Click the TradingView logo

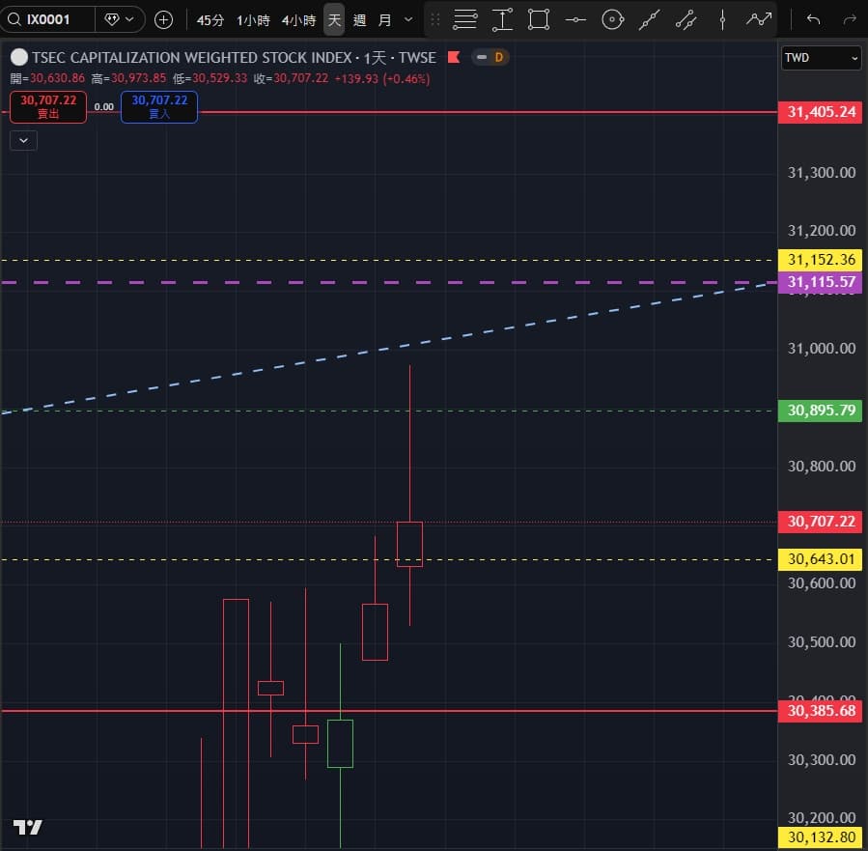click(x=28, y=828)
